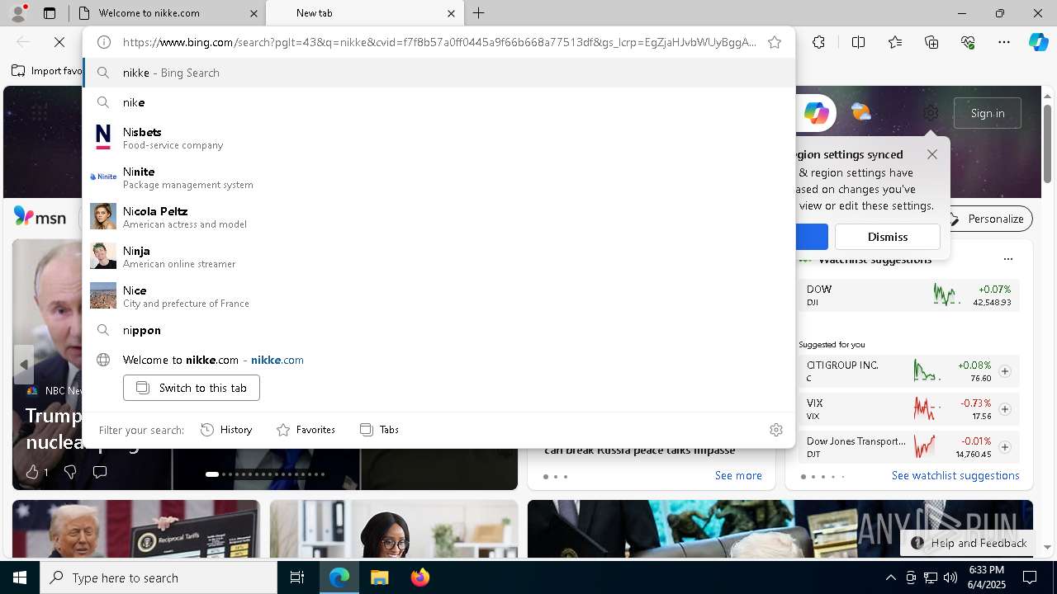Add VIX to watchlist

coord(1004,409)
